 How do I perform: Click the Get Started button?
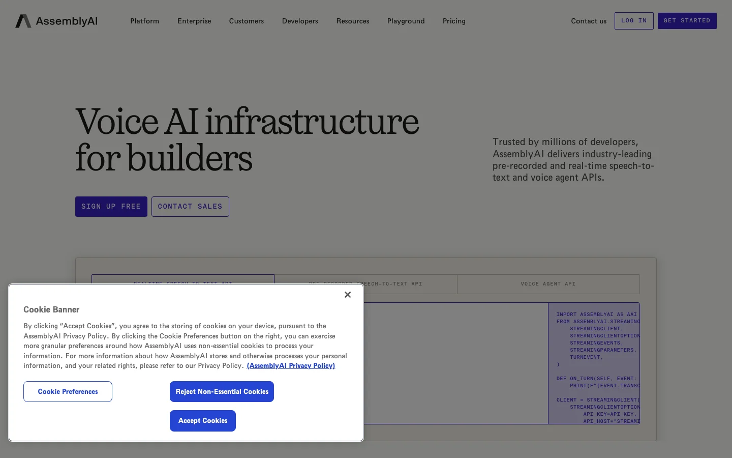(x=687, y=21)
